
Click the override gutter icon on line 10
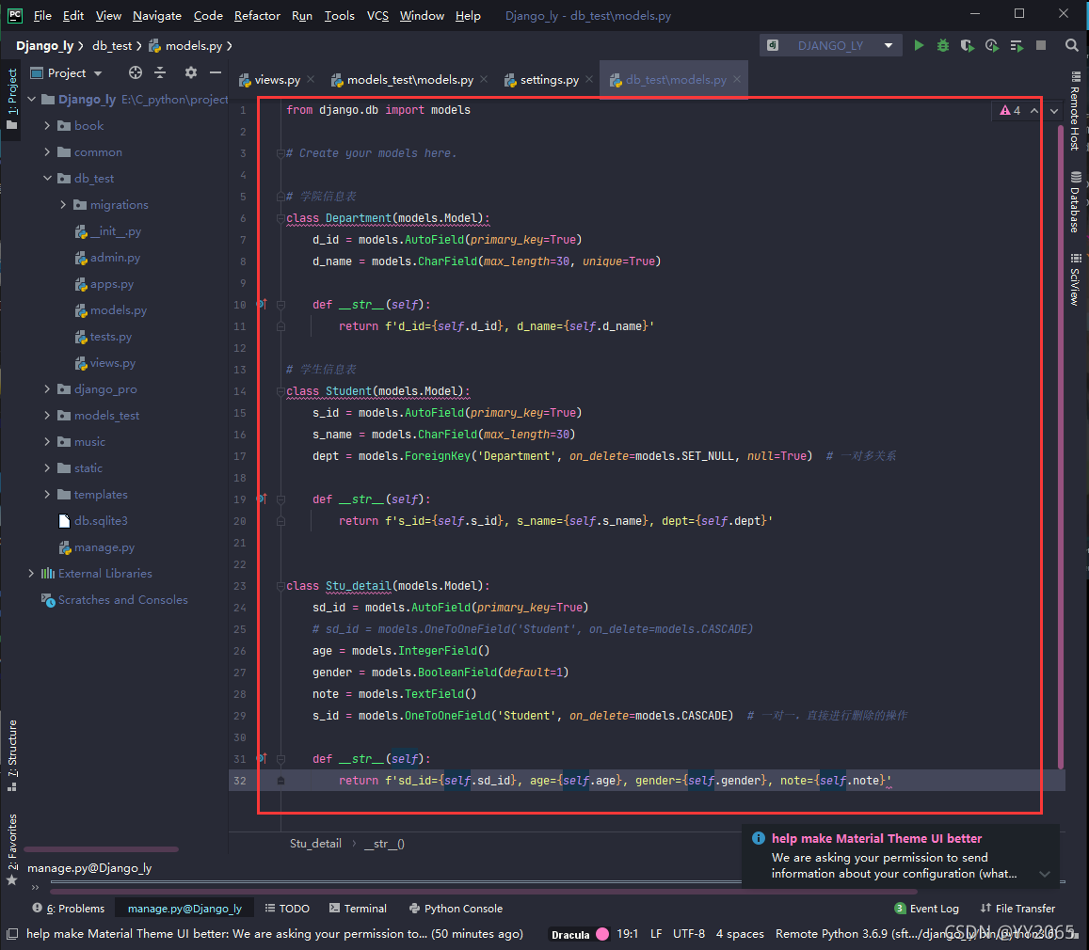(261, 304)
